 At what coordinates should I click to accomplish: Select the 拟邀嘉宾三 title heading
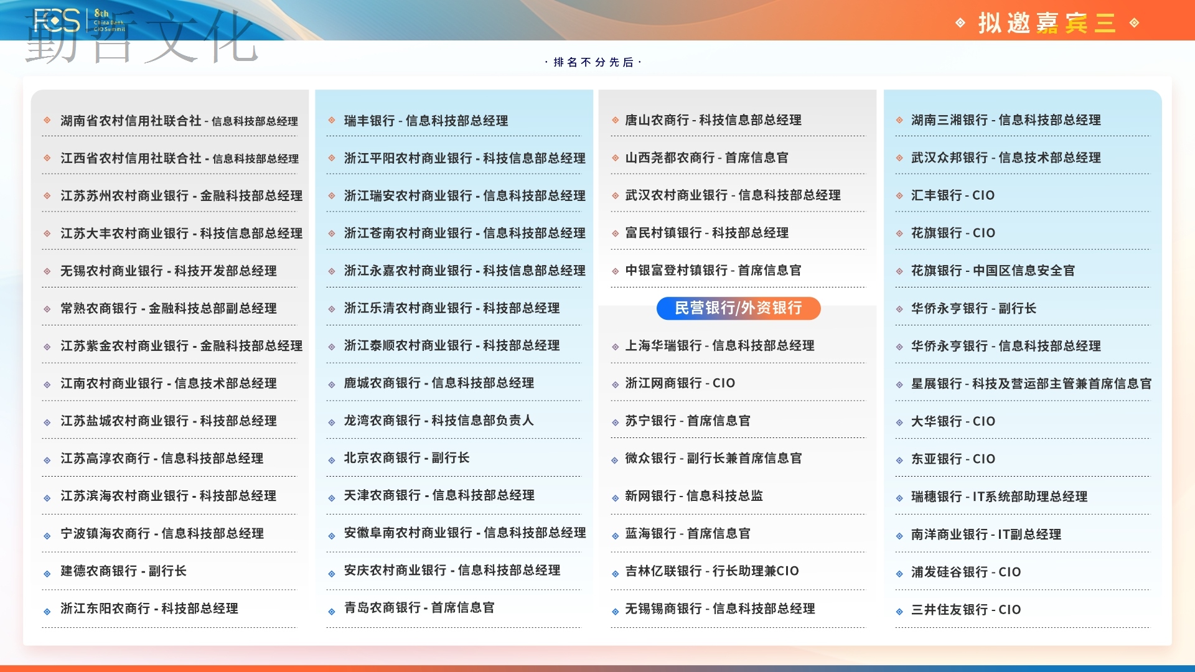(x=1047, y=23)
